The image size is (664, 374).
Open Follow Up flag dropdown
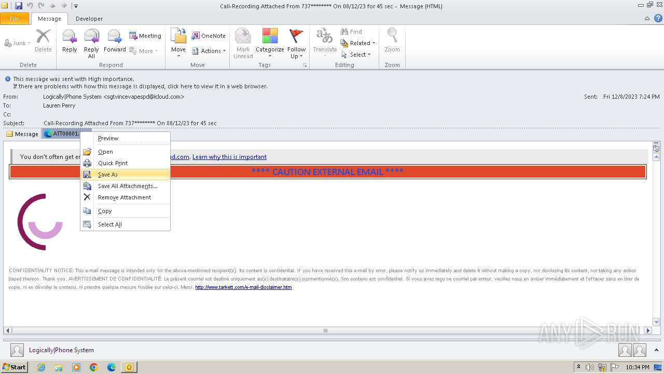[297, 44]
